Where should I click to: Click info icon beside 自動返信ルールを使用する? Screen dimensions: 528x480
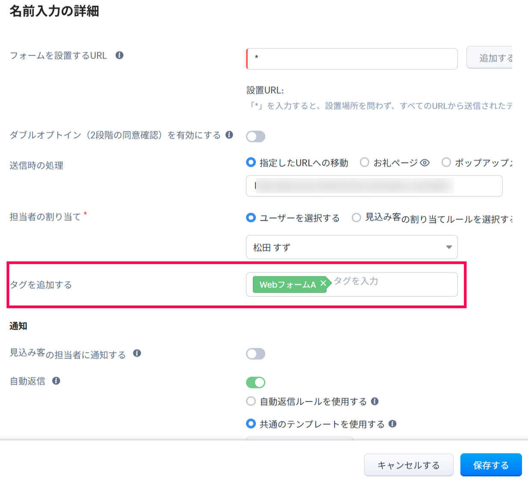point(375,401)
